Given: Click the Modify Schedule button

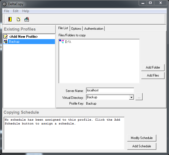Looking at the screenshot, I should pyautogui.click(x=142, y=138).
